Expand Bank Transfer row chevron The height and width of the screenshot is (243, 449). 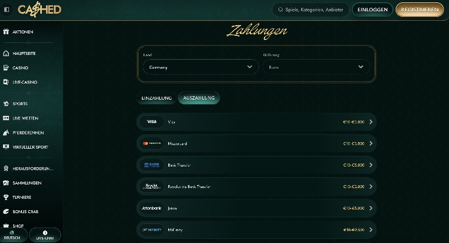pyautogui.click(x=371, y=165)
